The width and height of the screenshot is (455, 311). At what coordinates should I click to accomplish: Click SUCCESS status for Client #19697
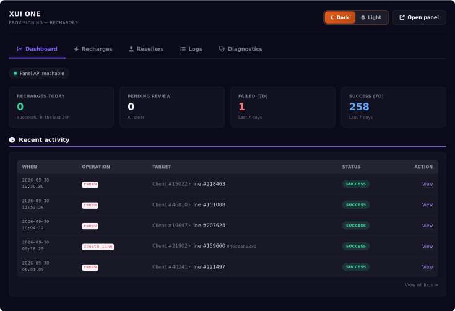[356, 226]
